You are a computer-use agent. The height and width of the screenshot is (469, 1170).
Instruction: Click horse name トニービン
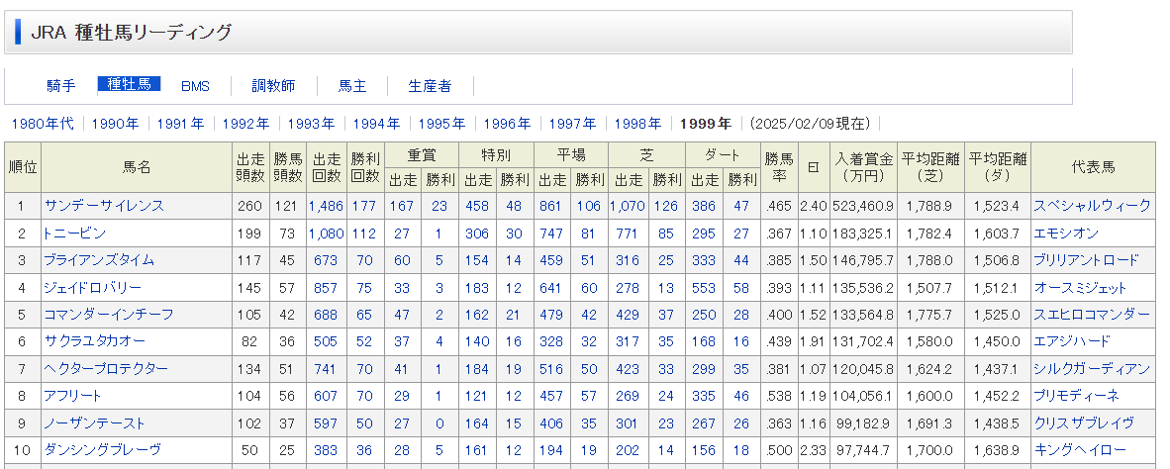click(x=75, y=233)
